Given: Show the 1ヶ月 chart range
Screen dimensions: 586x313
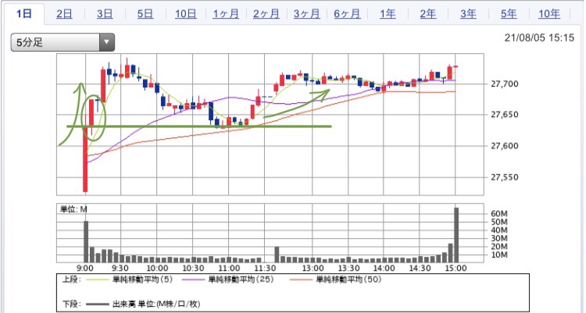Looking at the screenshot, I should [x=226, y=14].
